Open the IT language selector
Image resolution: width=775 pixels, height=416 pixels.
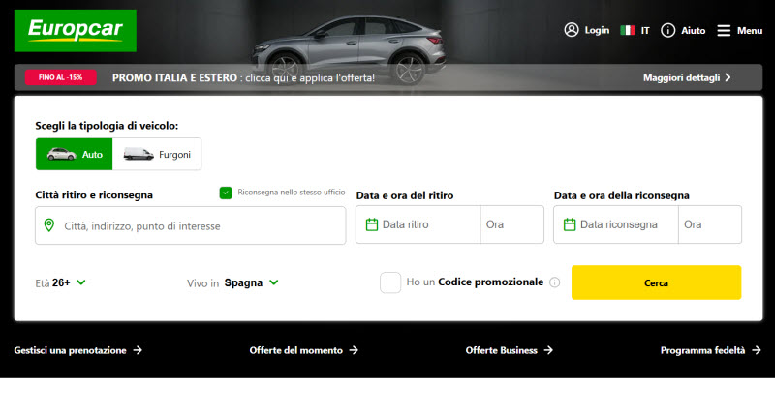645,31
